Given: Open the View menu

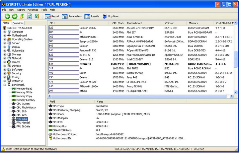Looking at the screenshot, I should (11, 10).
